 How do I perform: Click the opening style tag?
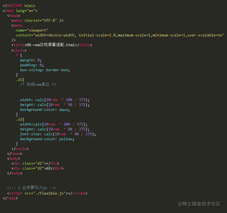[x=19, y=51]
